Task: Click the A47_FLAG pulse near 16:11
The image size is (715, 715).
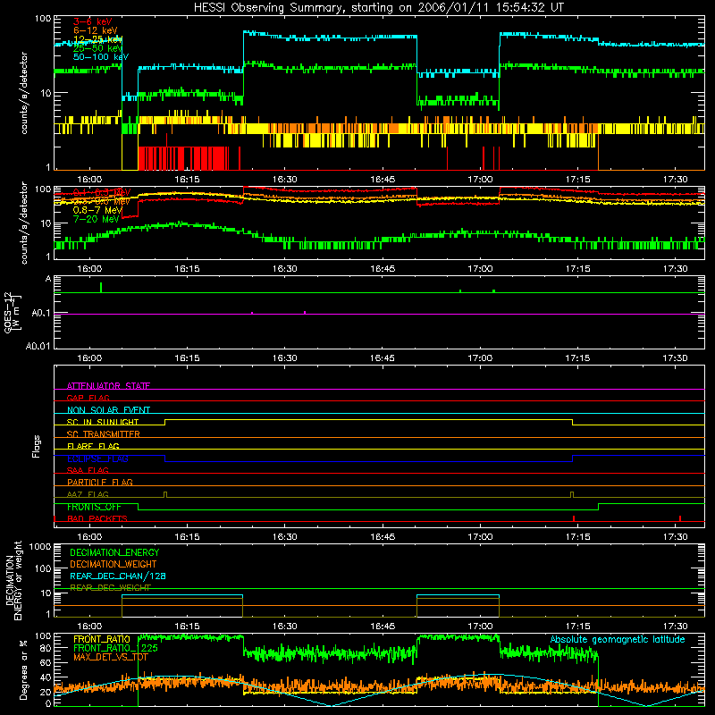Action: pyautogui.click(x=165, y=495)
